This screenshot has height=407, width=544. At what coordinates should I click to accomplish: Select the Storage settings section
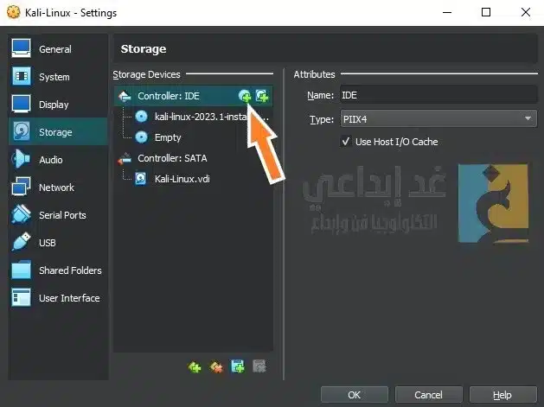pos(58,131)
